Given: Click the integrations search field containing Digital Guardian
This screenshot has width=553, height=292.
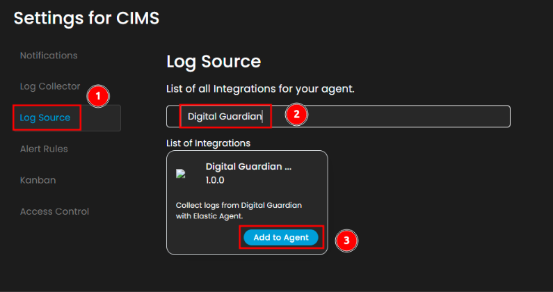Looking at the screenshot, I should pyautogui.click(x=338, y=116).
